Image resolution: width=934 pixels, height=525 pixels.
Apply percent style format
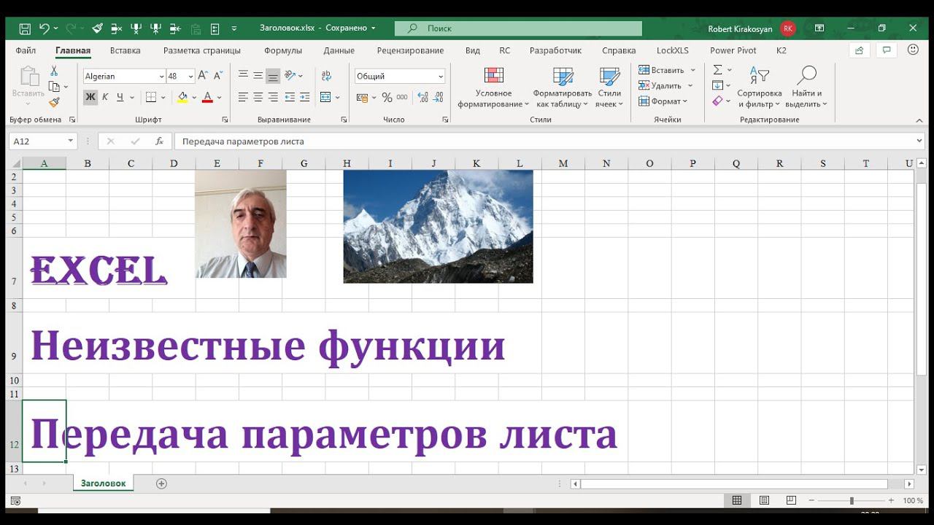(387, 97)
